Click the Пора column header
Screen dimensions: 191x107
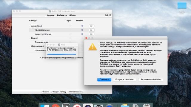tap(68, 21)
